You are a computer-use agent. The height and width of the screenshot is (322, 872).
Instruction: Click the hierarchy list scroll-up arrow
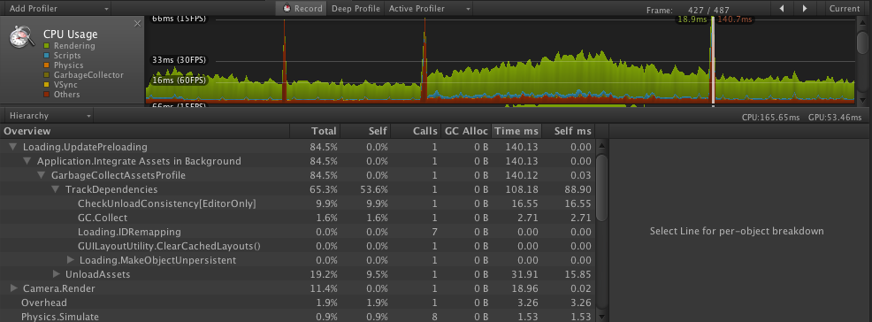[600, 147]
